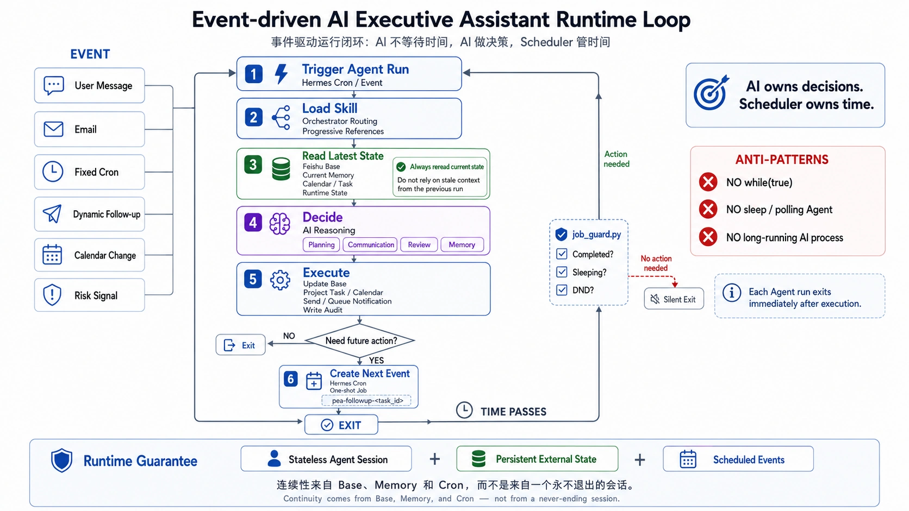Viewport: 909px width, 511px height.
Task: Toggle the job_guard.py checkmark
Action: click(562, 235)
